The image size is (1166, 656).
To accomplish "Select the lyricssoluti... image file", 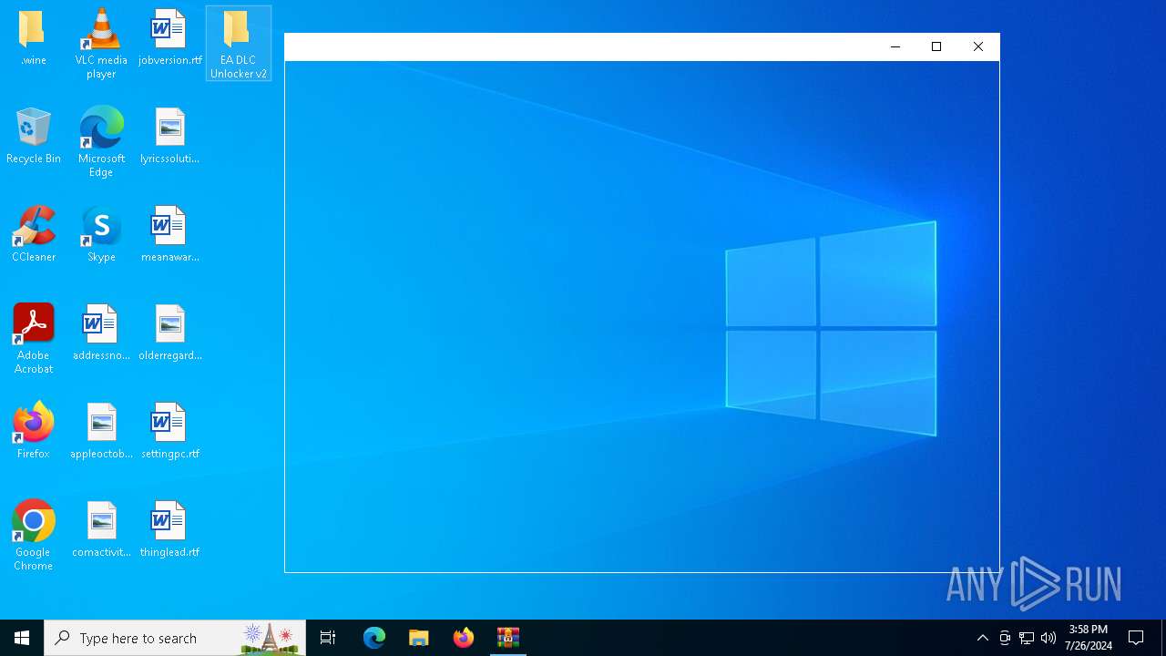I will click(169, 137).
